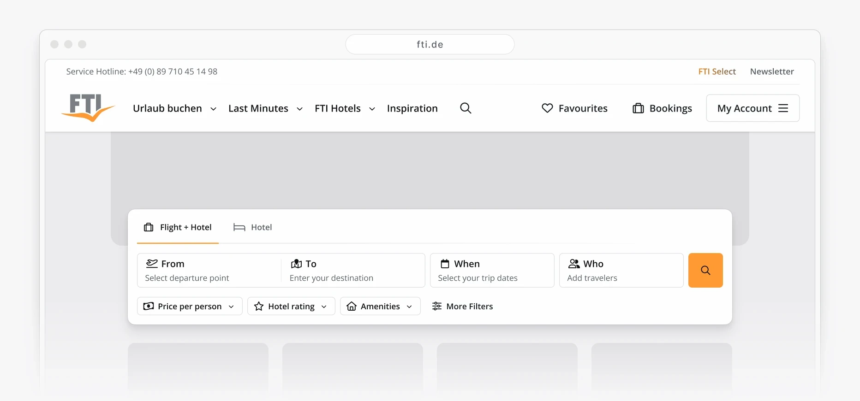Click the FTI logo
The image size is (860, 401).
tap(88, 108)
